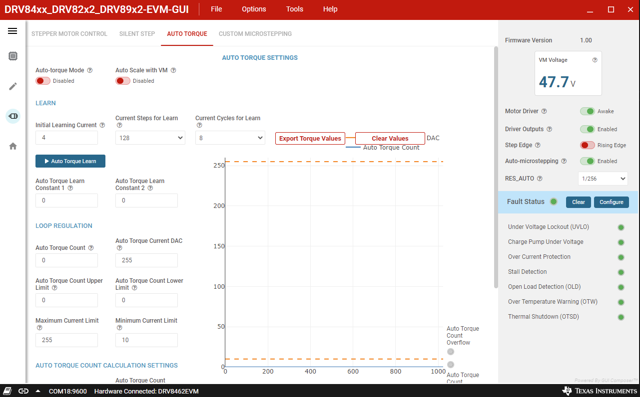Select the Auto Torque tab
640x397 pixels.
pyautogui.click(x=187, y=34)
